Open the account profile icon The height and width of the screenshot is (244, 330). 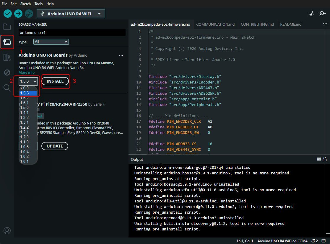click(7, 231)
